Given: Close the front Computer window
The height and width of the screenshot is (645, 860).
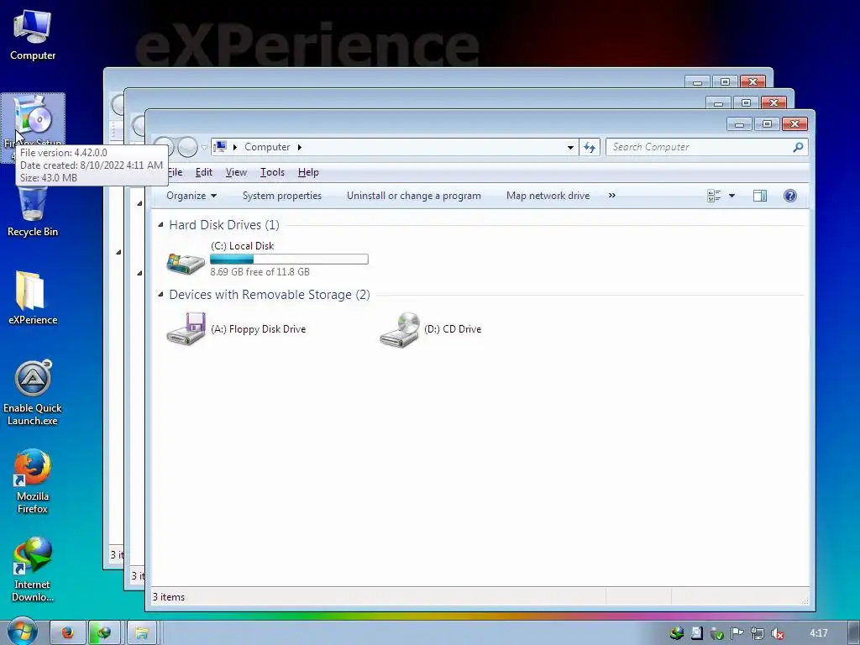Looking at the screenshot, I should pyautogui.click(x=794, y=124).
